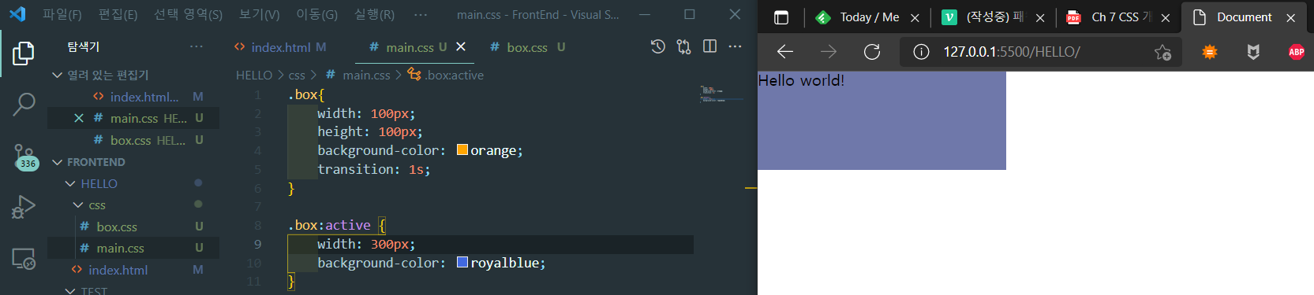Click the open changes compare icon
The image size is (1314, 295).
683,47
